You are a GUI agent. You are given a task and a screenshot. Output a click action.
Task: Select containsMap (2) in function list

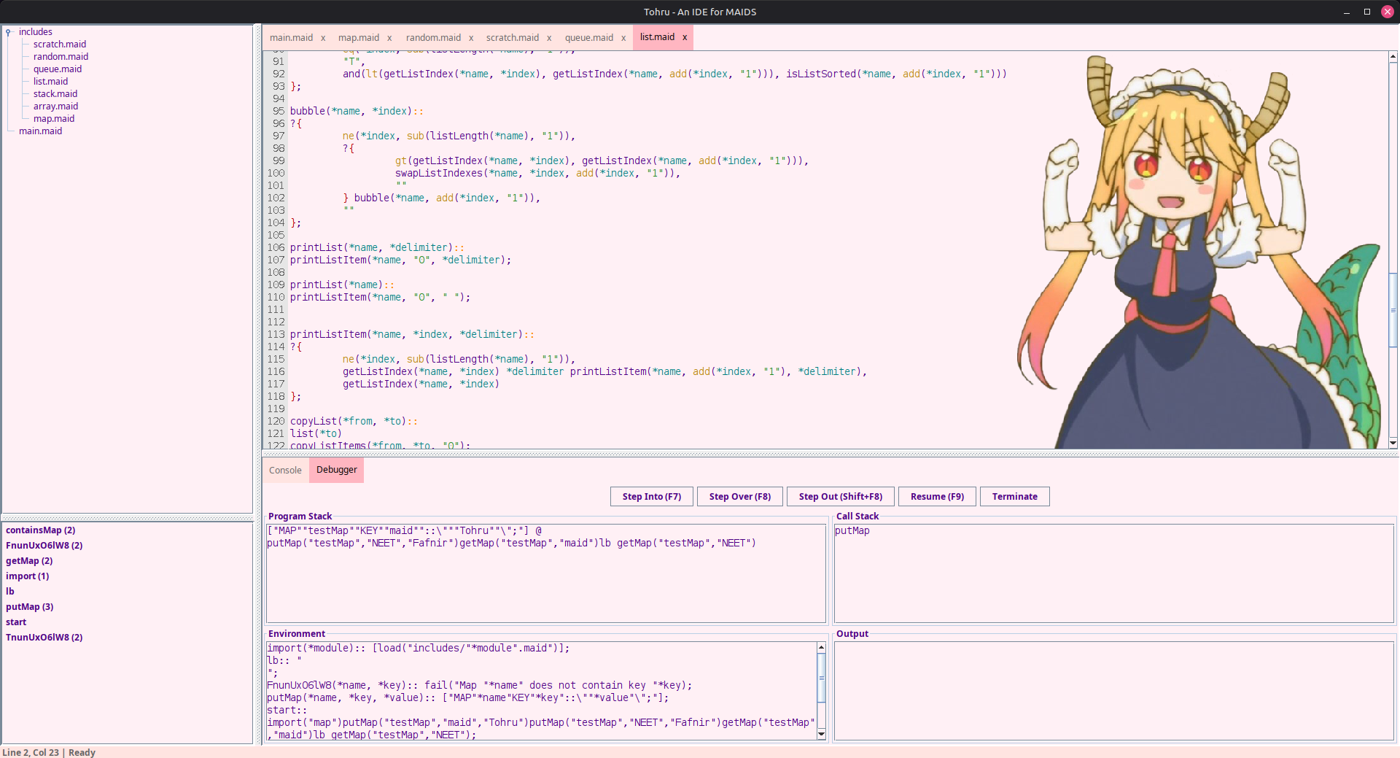(x=41, y=530)
